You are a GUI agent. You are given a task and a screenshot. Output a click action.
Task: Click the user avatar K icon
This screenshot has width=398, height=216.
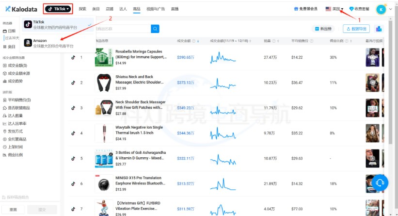(382, 9)
